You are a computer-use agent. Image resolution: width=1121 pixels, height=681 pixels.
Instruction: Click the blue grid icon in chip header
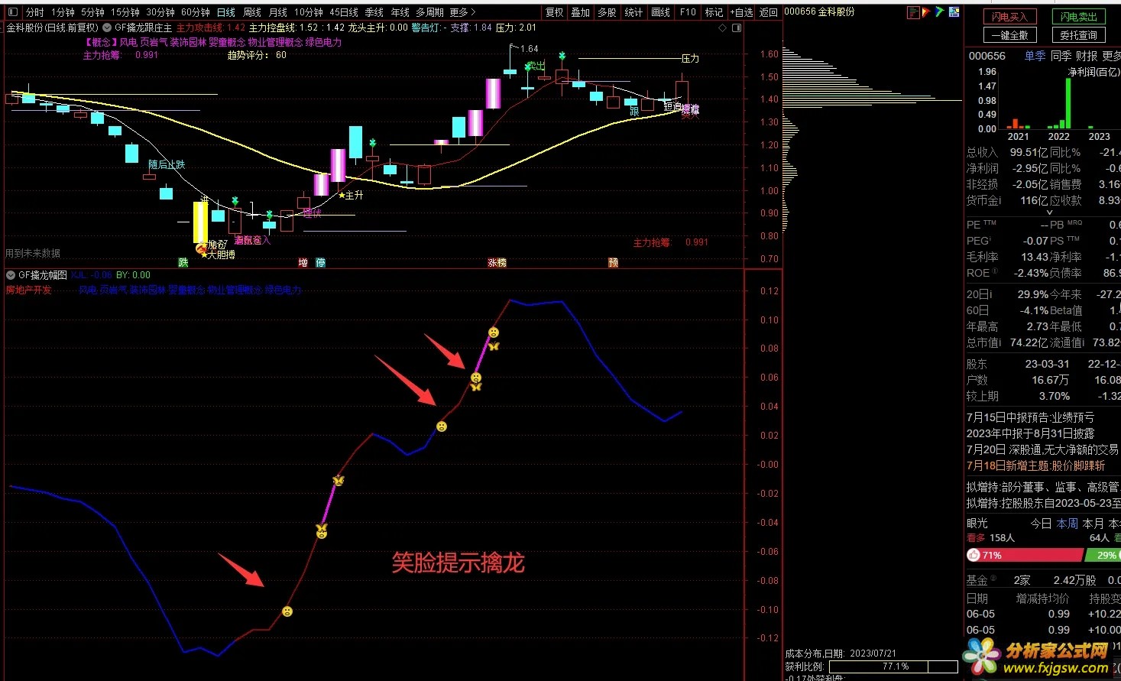pyautogui.click(x=954, y=12)
